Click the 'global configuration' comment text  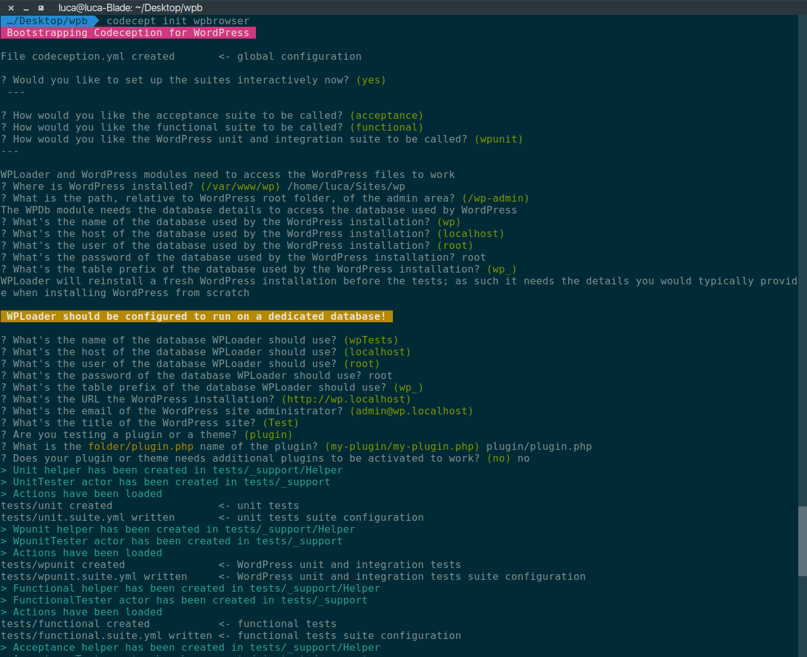(x=300, y=57)
